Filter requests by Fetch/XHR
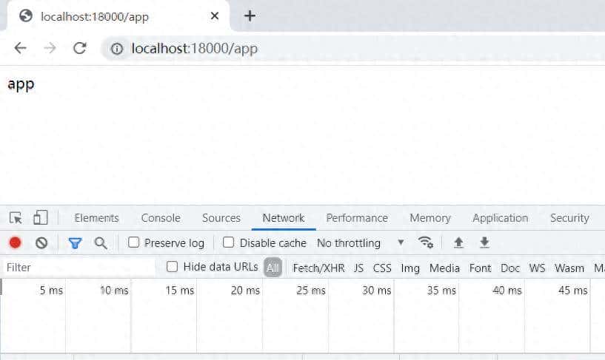 pyautogui.click(x=318, y=268)
